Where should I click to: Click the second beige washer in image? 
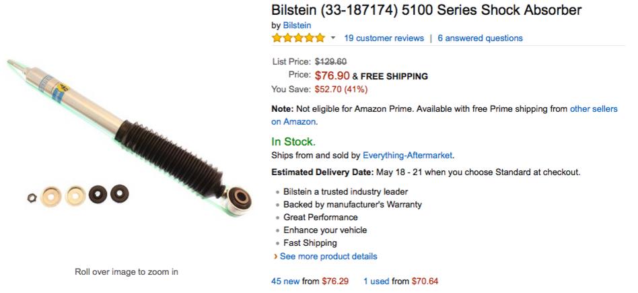(75, 195)
